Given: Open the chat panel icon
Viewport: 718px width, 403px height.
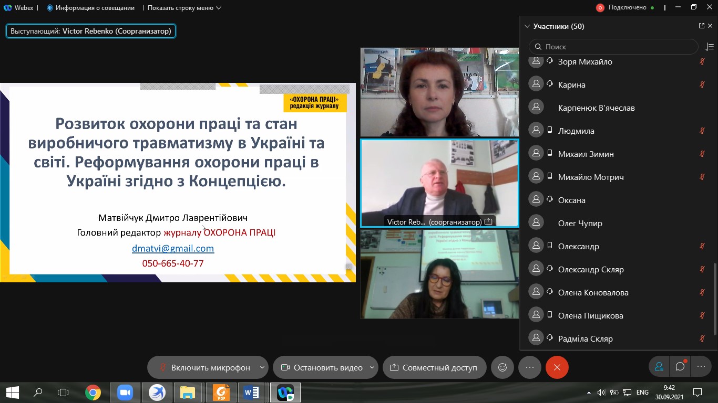Looking at the screenshot, I should pos(680,367).
